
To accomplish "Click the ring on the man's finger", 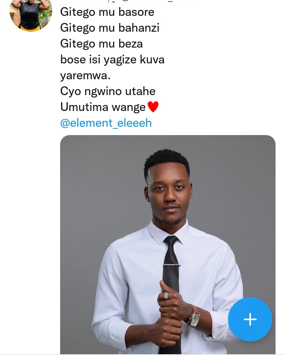I will click(165, 296).
